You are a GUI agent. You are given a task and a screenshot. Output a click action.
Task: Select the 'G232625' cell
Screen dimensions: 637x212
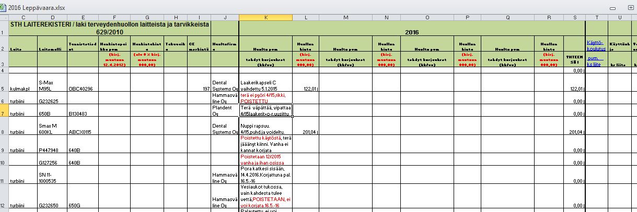[52, 98]
